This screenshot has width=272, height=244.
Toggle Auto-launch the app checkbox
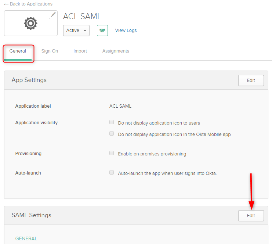pos(112,172)
